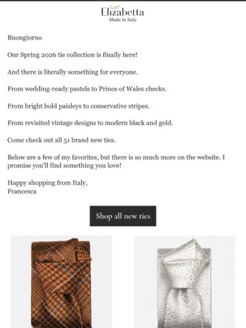
Task: Select the 'something for everyone' line
Action: 72,72
